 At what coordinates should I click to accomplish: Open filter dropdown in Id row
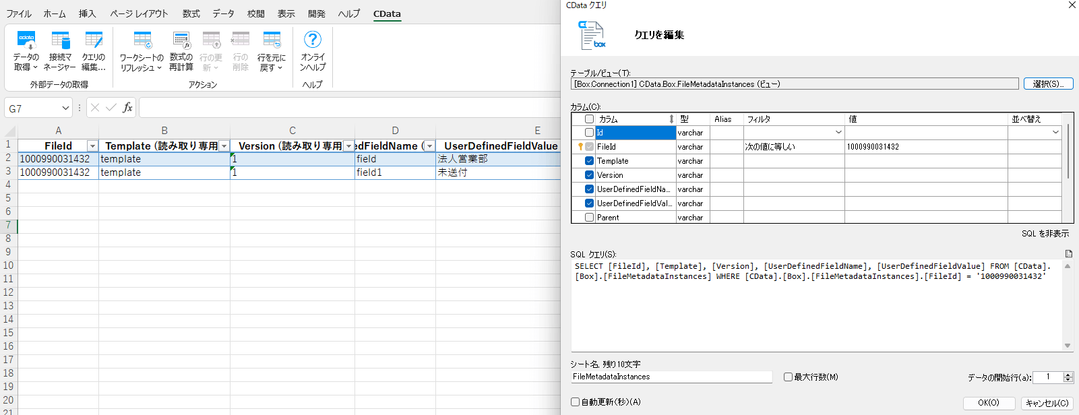[838, 133]
